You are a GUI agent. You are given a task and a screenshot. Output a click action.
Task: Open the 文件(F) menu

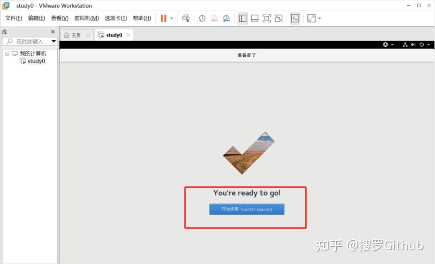pos(14,18)
